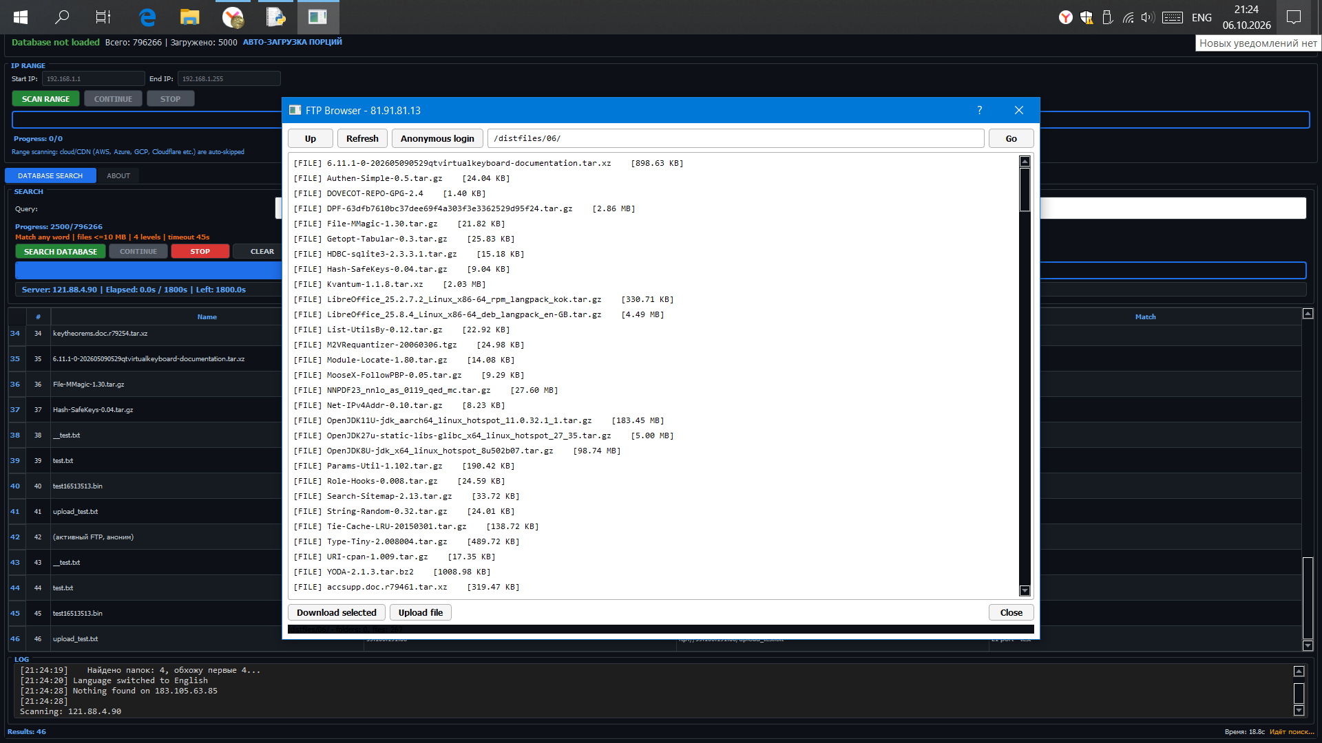The height and width of the screenshot is (743, 1322).
Task: Click the log panel scroll-down arrow
Action: (x=1299, y=710)
